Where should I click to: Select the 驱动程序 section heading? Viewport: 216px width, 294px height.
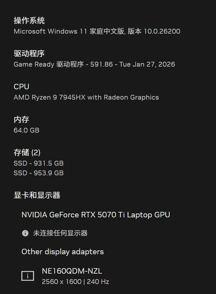(29, 54)
